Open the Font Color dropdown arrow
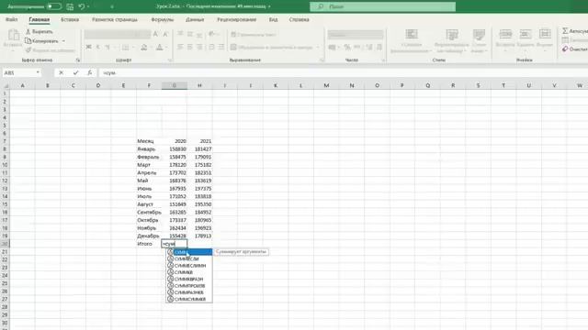The image size is (588, 330). point(166,48)
